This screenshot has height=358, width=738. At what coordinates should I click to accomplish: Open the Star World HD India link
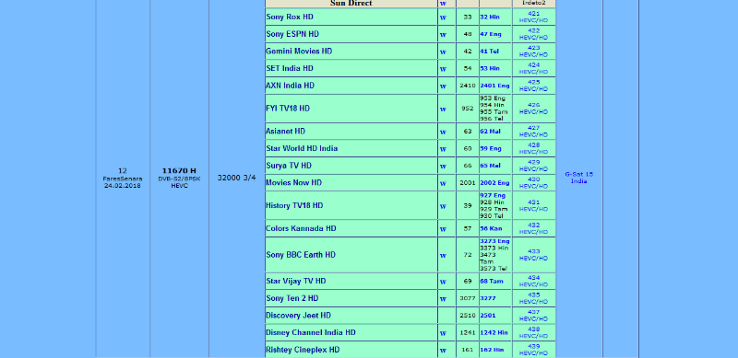(x=302, y=148)
